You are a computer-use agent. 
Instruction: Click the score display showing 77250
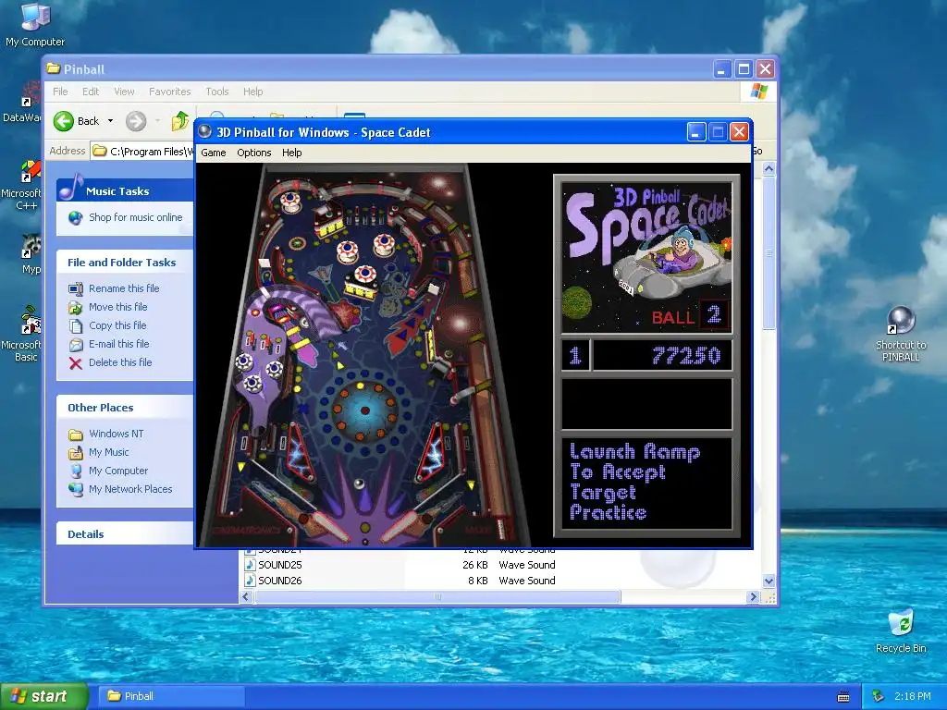tap(663, 356)
